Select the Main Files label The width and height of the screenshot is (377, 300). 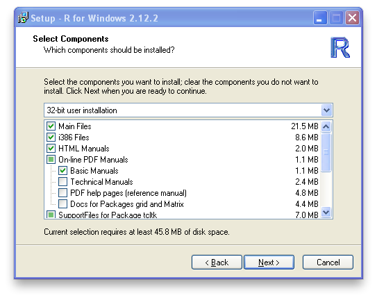click(x=75, y=126)
